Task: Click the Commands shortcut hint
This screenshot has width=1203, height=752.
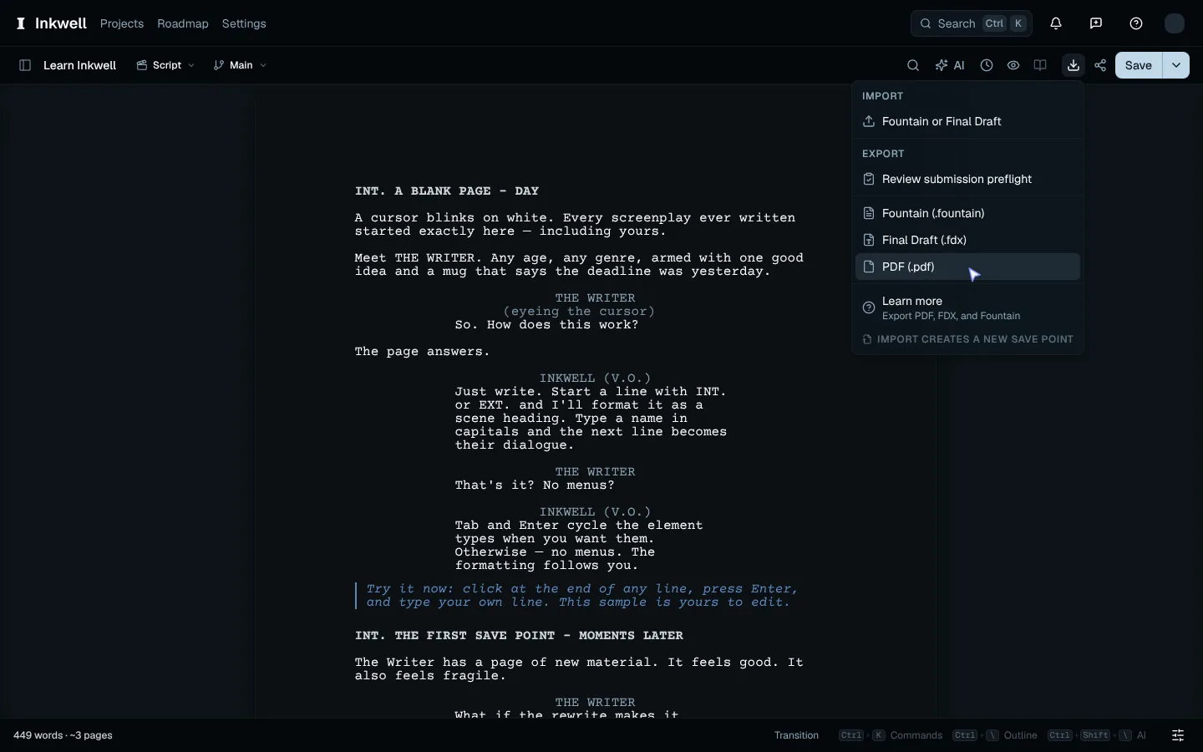Action: [x=891, y=735]
